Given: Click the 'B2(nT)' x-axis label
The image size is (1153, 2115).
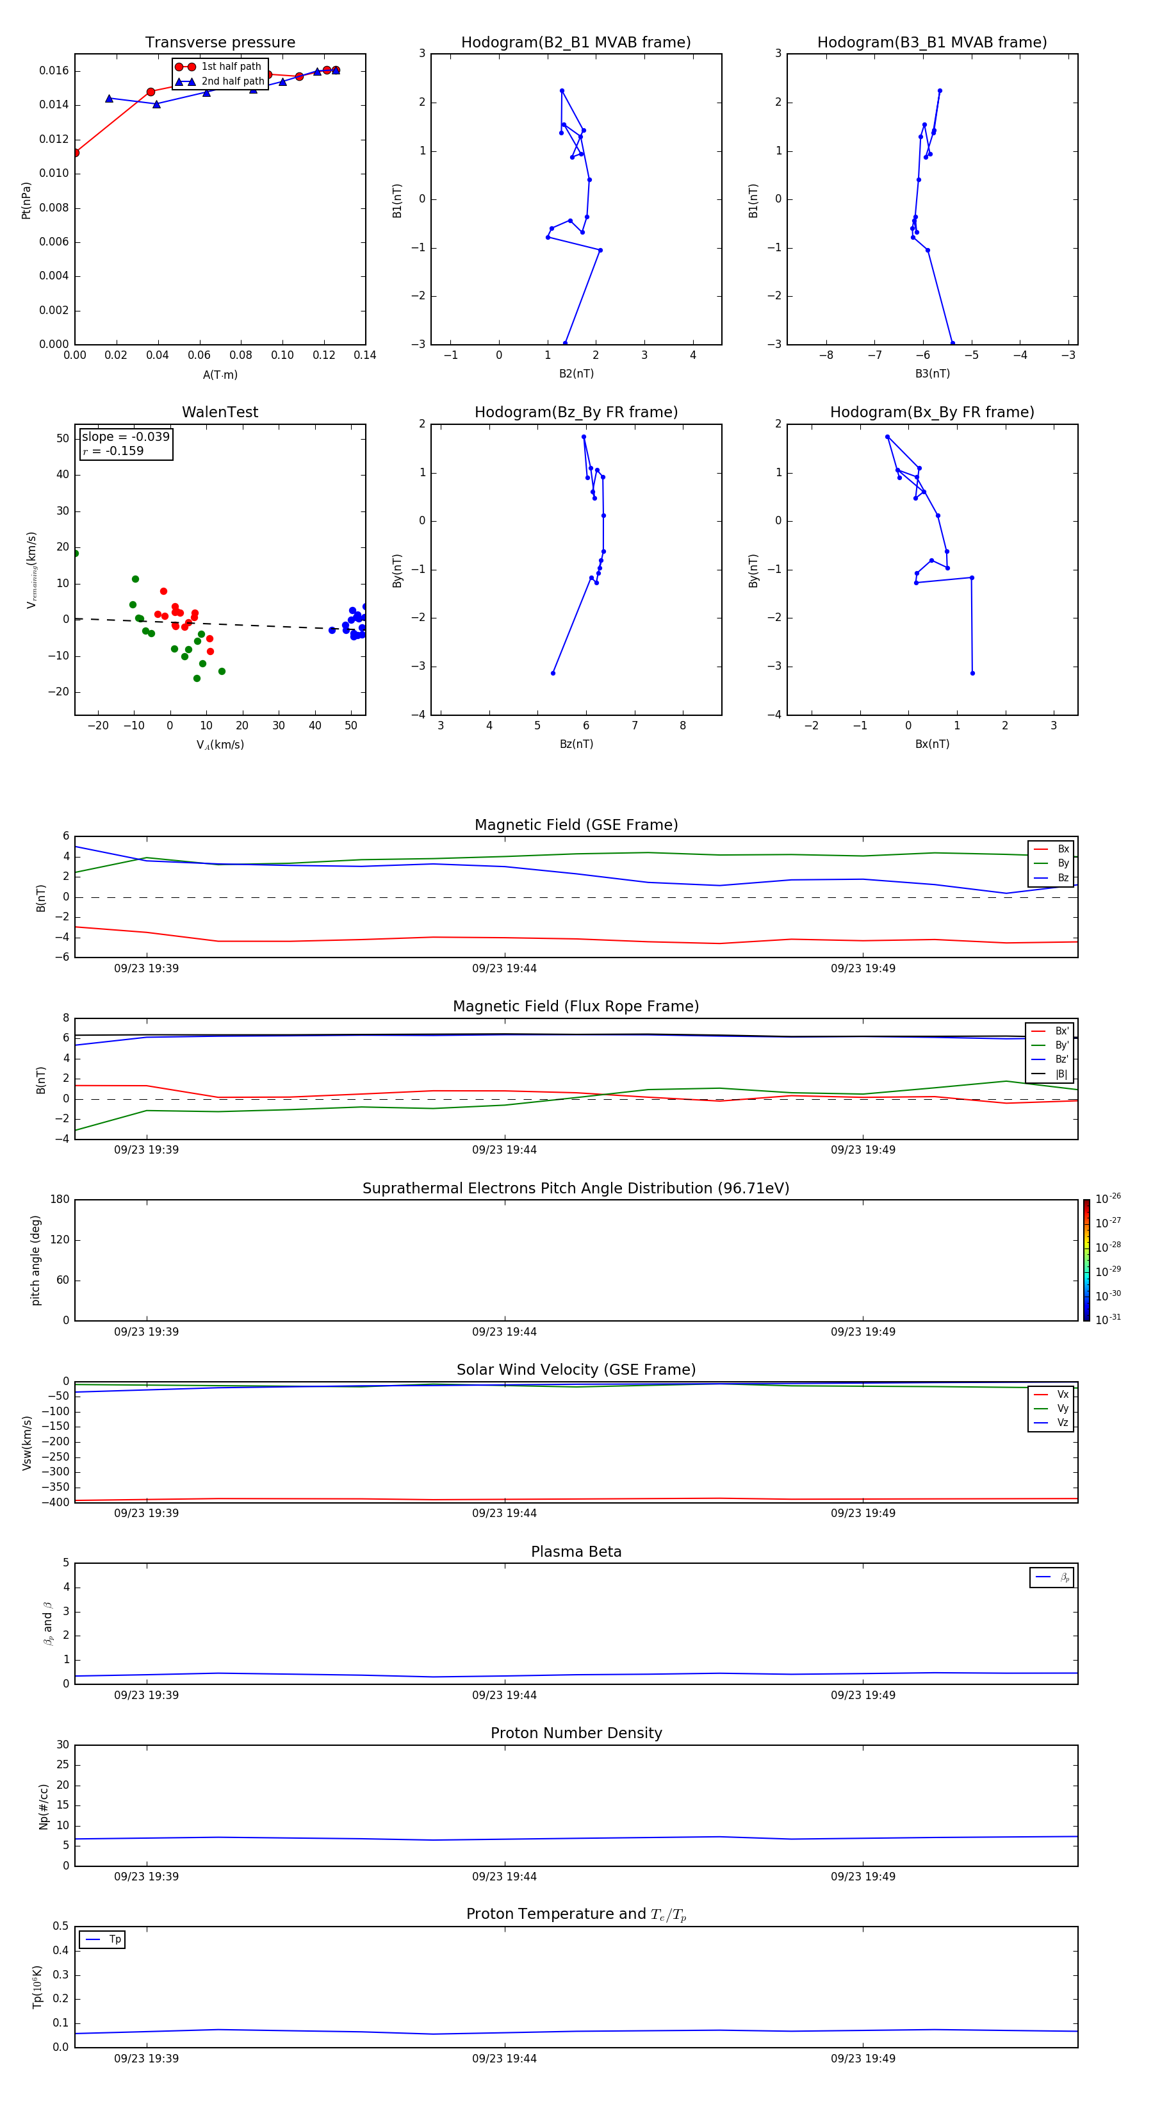Looking at the screenshot, I should (x=576, y=374).
